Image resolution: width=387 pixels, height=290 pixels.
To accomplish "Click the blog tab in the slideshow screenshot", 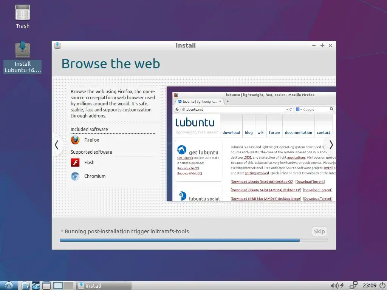I will point(249,133).
